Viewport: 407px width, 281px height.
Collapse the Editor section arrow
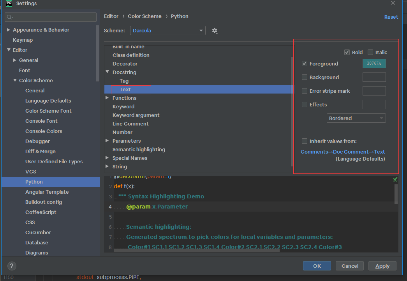click(9, 50)
